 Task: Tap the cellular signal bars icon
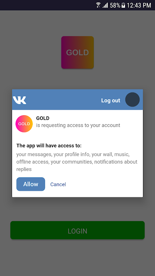pyautogui.click(x=105, y=5)
